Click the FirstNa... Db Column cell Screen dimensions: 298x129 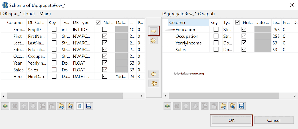[36, 36]
